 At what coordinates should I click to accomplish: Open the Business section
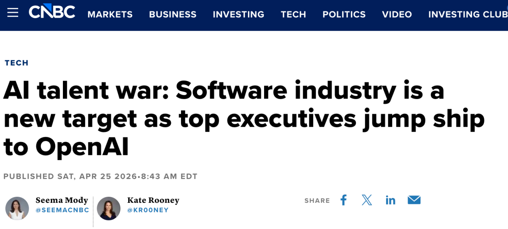tap(173, 14)
